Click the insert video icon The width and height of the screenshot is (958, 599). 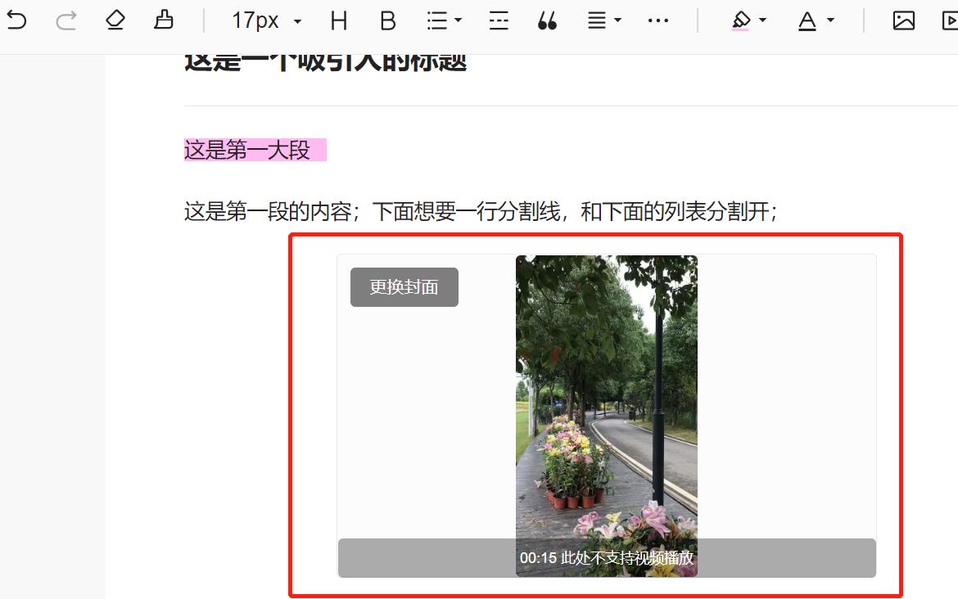point(950,20)
